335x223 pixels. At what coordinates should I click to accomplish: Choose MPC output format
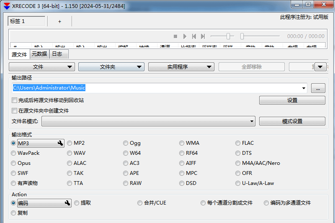[182, 173]
